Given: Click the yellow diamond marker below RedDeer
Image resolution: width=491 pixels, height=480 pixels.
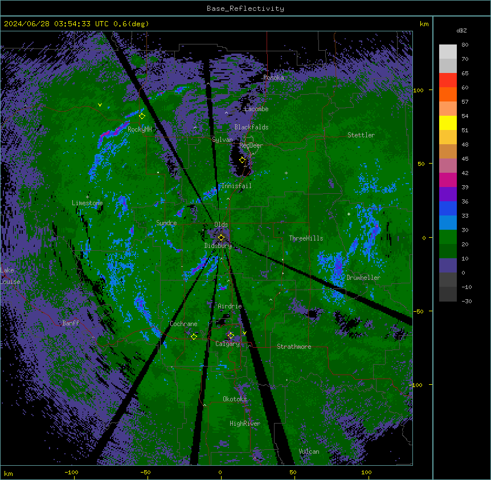Looking at the screenshot, I should pos(242,160).
